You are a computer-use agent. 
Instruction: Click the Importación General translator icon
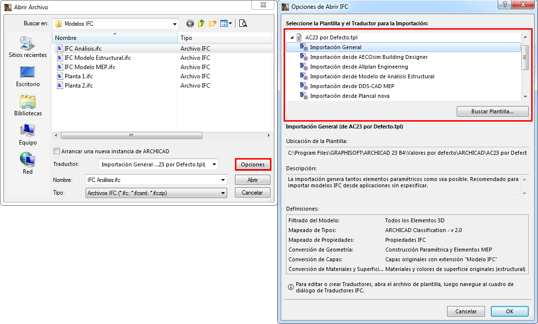[304, 47]
